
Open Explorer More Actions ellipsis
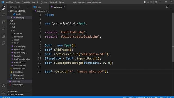pos(28,7)
